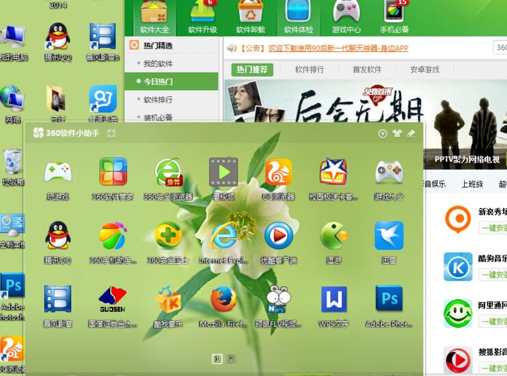Viewport: 507px width, 376px height.
Task: Open 游戏大全 gray gamepad icon
Action: click(x=389, y=172)
